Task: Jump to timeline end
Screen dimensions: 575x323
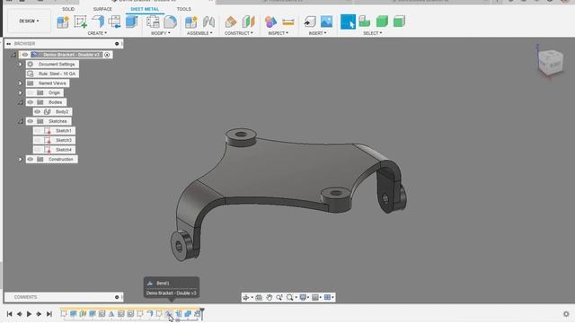Action: (x=49, y=314)
